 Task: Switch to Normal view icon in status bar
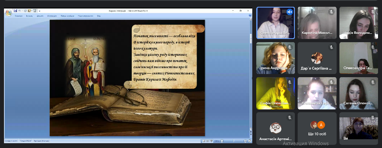204,141
